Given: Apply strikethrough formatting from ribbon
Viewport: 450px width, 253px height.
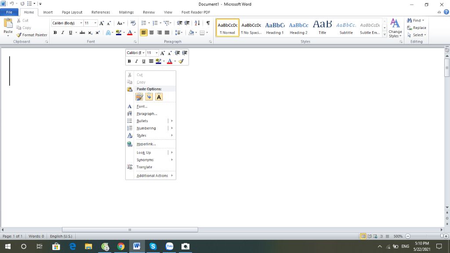Looking at the screenshot, I should pyautogui.click(x=82, y=33).
